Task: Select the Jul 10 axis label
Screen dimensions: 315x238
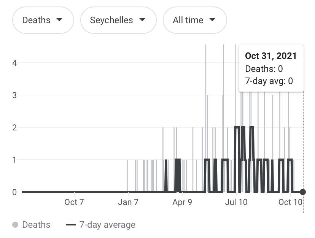Action: (x=236, y=202)
